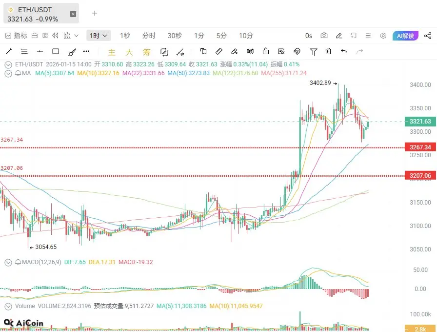Image resolution: width=437 pixels, height=332 pixels.
Task: Click the 3321.63 current price tag
Action: [420, 122]
